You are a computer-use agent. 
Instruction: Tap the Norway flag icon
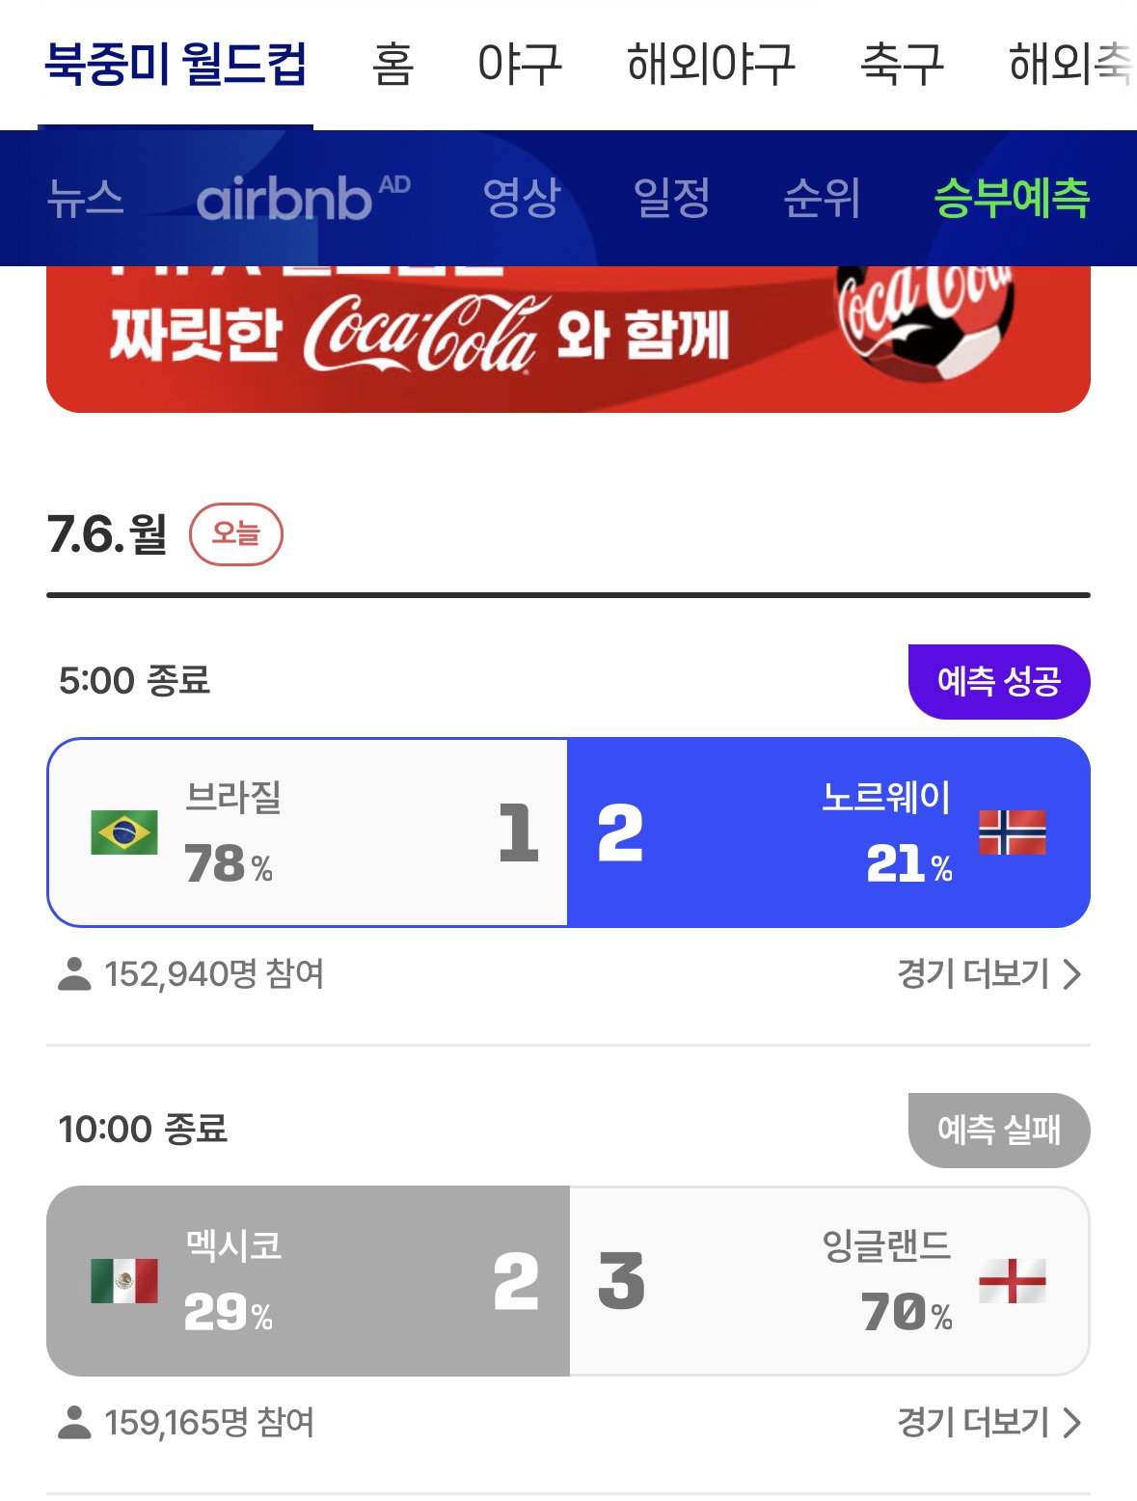[1012, 832]
